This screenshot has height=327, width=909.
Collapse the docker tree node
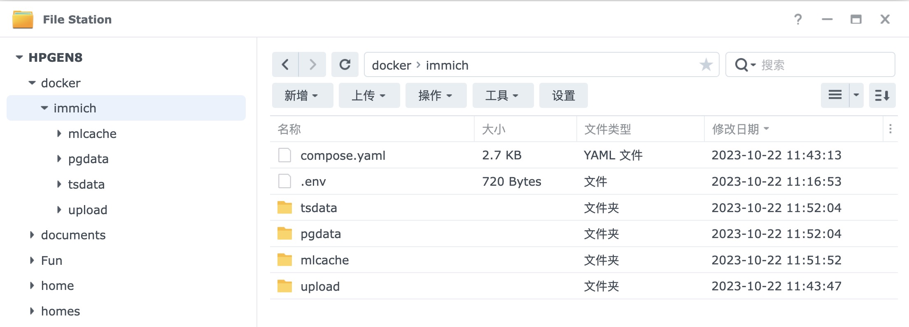coord(32,83)
